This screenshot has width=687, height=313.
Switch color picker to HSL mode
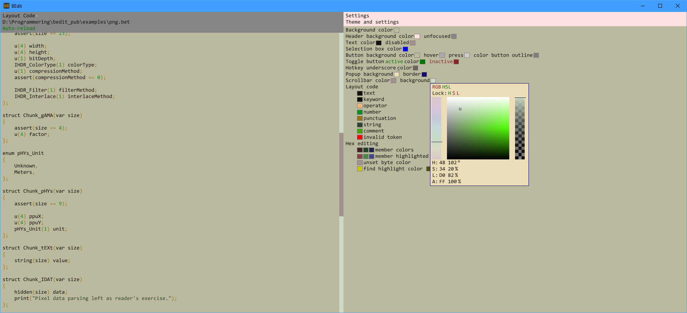pos(447,87)
